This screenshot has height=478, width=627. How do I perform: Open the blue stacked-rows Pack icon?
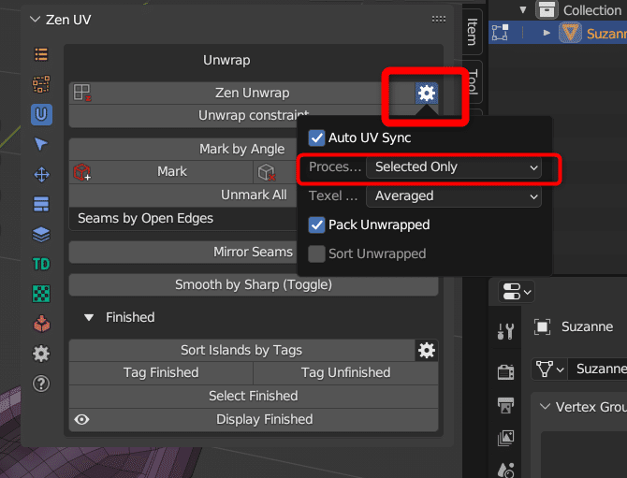point(41,204)
